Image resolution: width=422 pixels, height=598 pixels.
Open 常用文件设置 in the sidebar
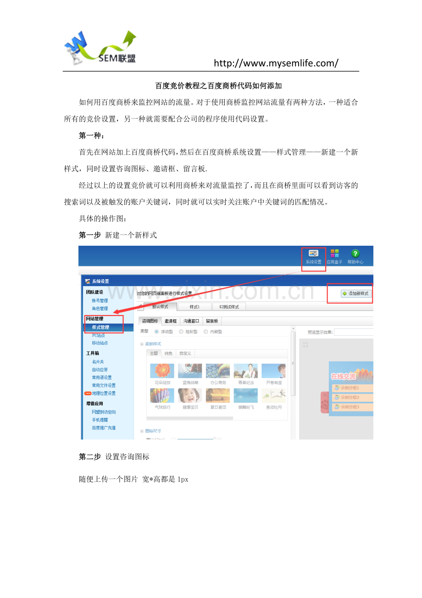[104, 385]
